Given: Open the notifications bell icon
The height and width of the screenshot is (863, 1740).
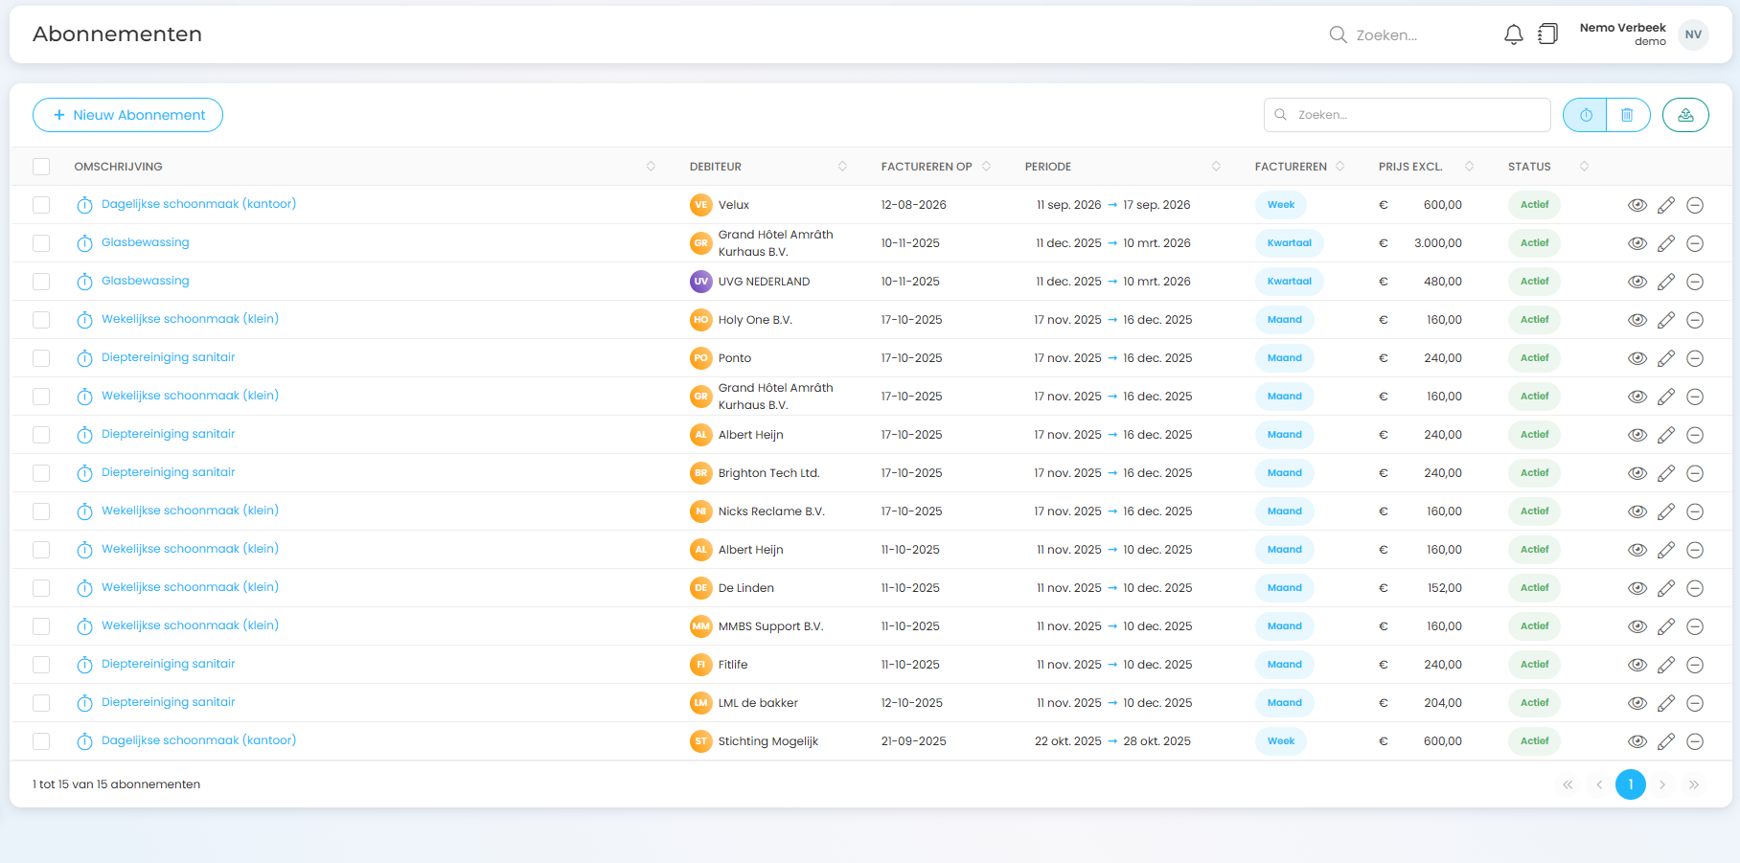Looking at the screenshot, I should [x=1513, y=34].
